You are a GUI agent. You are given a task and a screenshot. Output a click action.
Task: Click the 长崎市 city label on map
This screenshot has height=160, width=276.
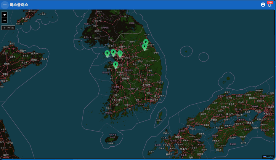tap(169, 154)
